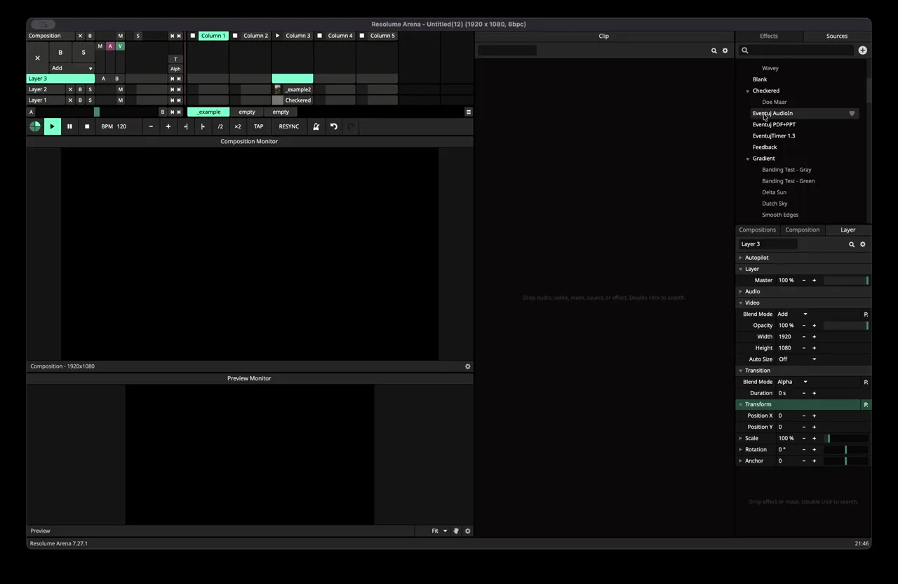
Task: Solo Layer 2 with S button
Action: 90,89
